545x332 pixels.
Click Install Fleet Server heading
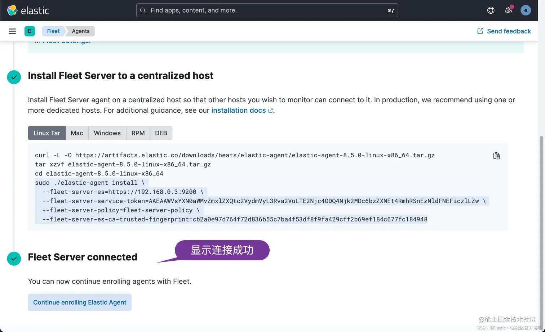click(121, 76)
